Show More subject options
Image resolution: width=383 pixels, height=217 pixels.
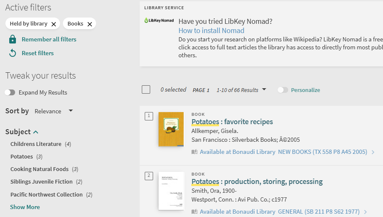(25, 207)
